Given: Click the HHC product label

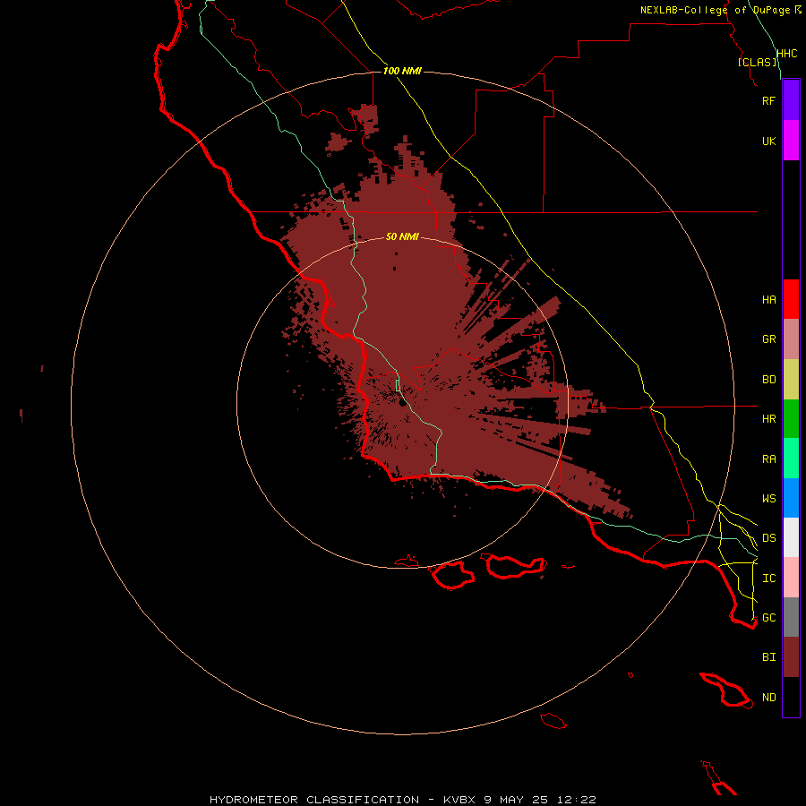Looking at the screenshot, I should (786, 54).
